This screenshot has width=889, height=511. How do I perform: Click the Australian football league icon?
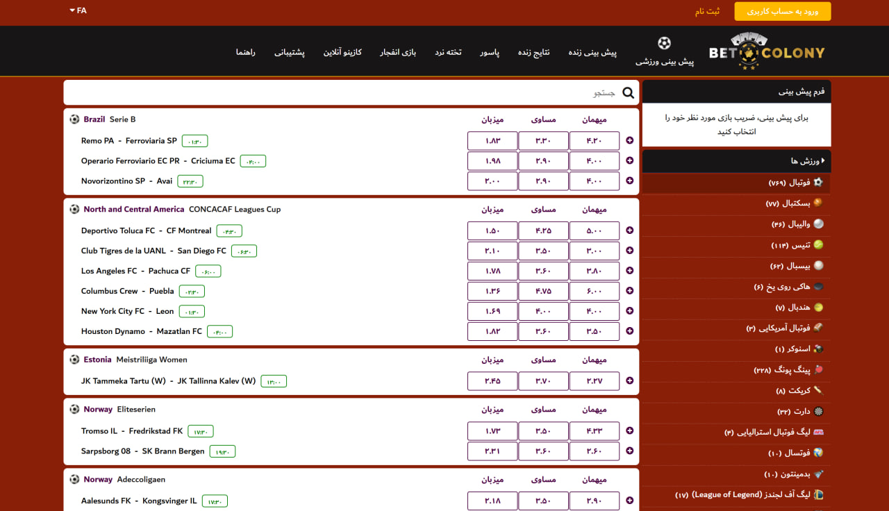coord(818,432)
